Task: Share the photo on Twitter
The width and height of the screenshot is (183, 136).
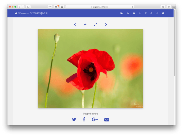Action: (x=74, y=119)
